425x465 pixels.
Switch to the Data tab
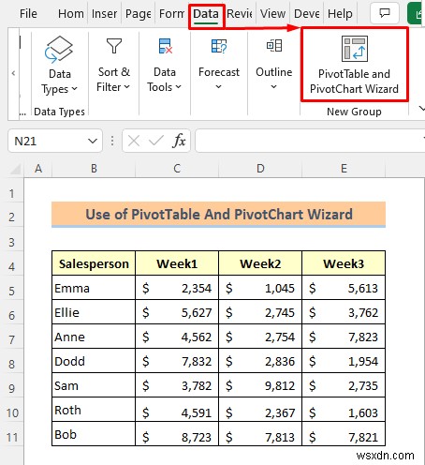206,14
